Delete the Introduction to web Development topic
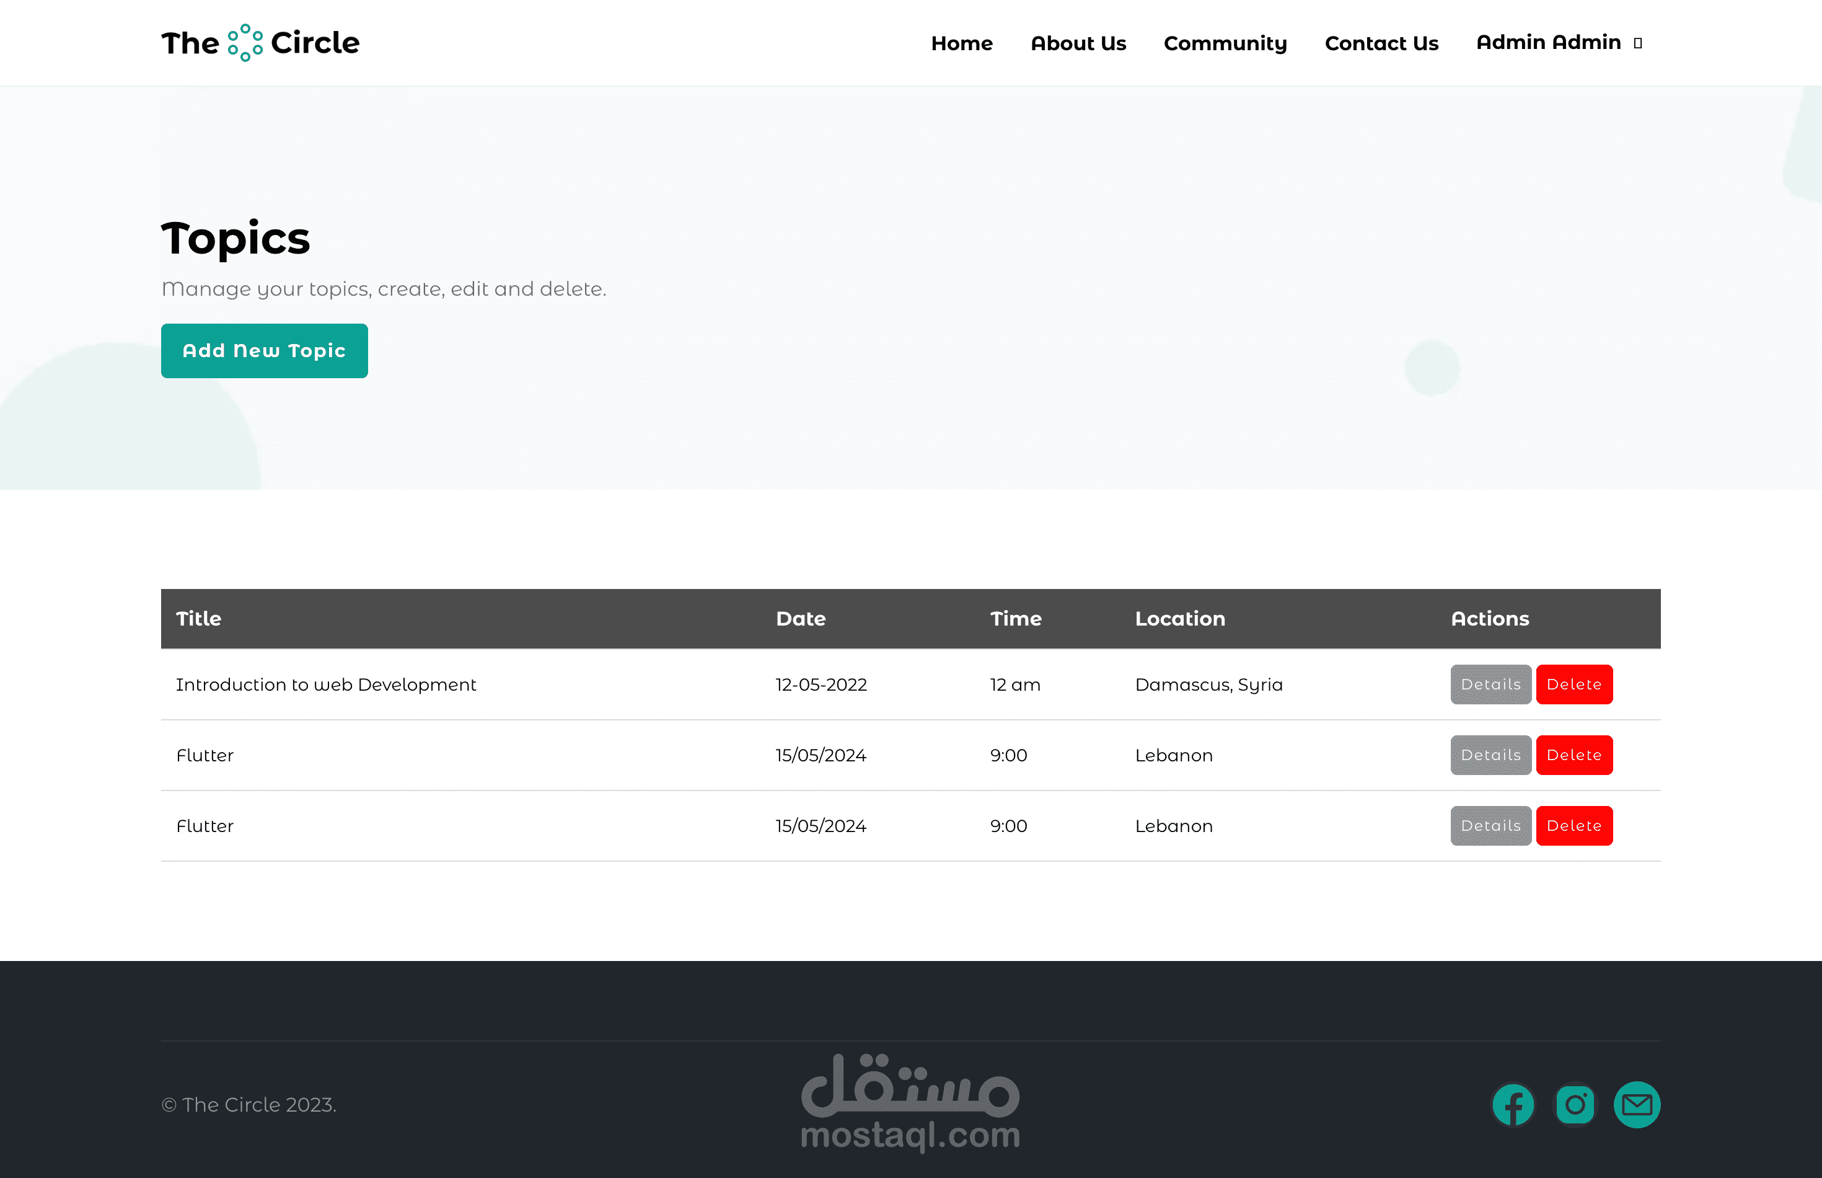Image resolution: width=1822 pixels, height=1178 pixels. coord(1573,684)
